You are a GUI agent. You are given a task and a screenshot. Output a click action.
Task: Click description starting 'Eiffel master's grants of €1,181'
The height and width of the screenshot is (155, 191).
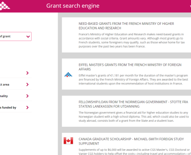tap(133, 79)
